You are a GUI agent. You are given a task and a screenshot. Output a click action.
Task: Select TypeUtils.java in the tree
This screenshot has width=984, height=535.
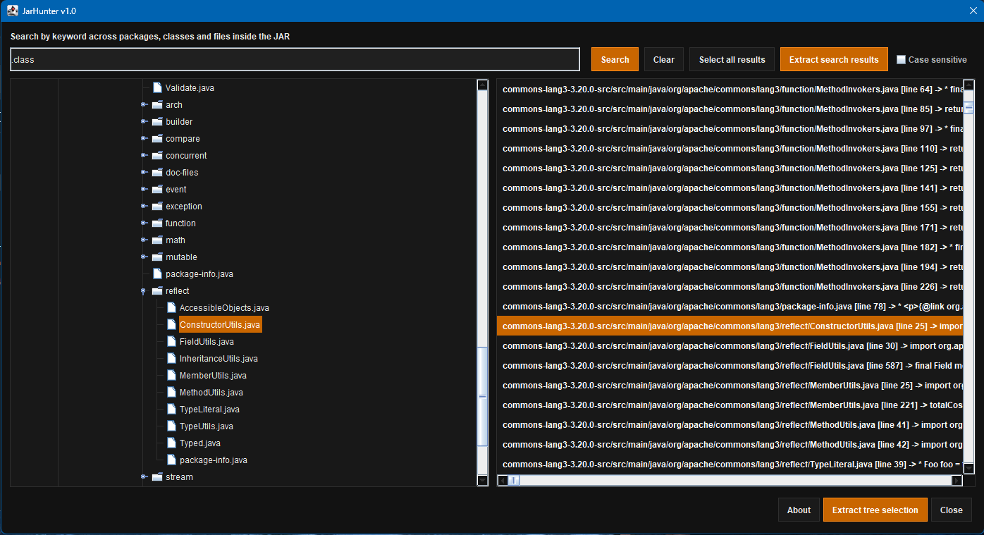coord(206,426)
